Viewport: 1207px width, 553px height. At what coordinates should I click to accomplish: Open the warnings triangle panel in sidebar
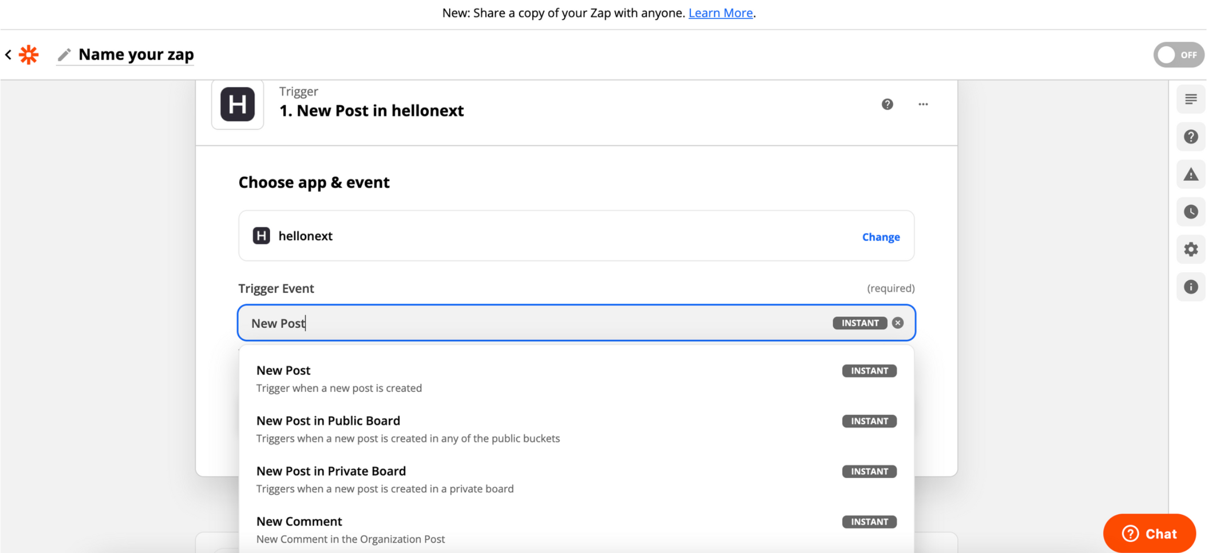click(x=1191, y=174)
